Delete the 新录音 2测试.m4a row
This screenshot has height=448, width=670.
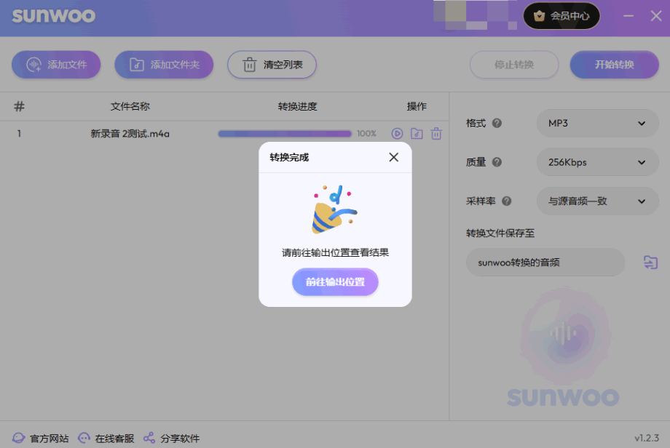pos(436,133)
